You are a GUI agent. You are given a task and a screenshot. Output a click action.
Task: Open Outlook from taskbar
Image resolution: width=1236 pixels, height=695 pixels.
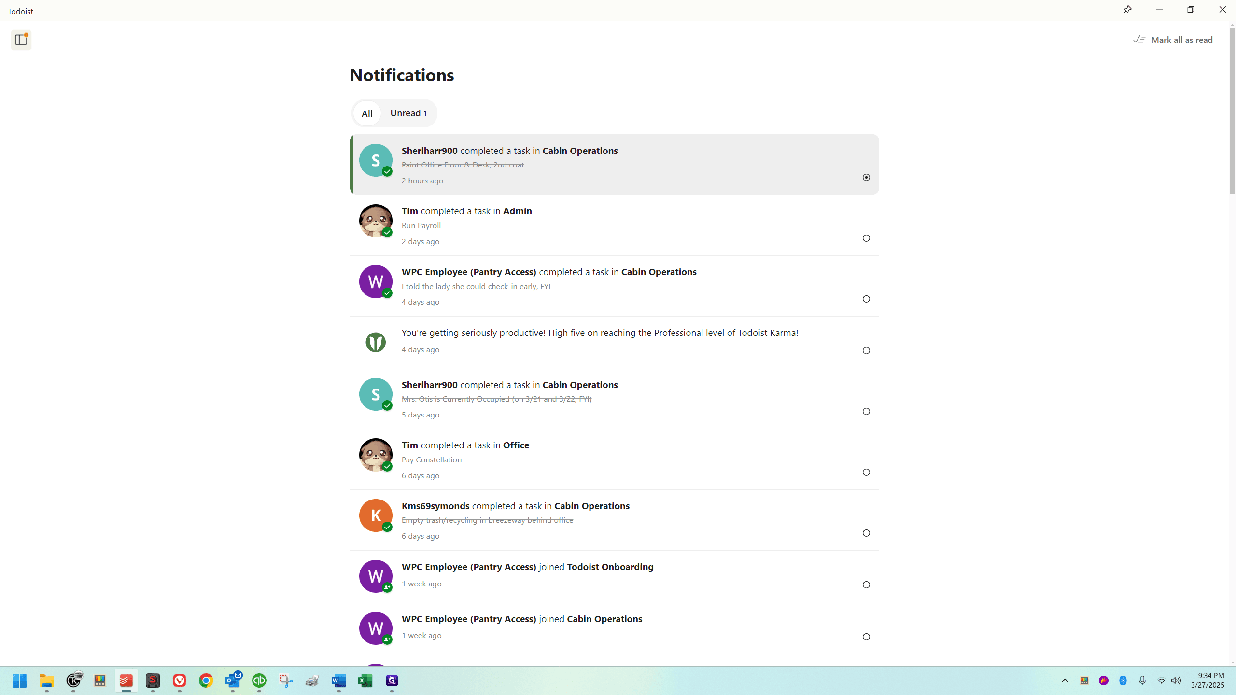point(233,681)
